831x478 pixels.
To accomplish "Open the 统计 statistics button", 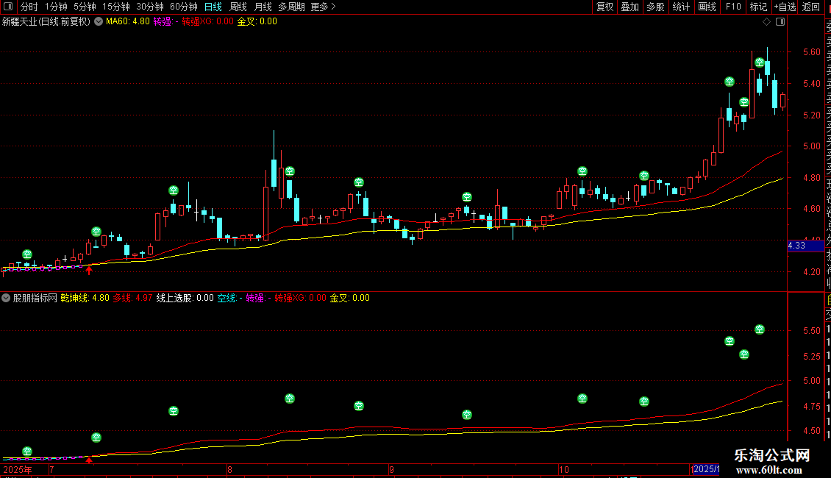I will [681, 7].
